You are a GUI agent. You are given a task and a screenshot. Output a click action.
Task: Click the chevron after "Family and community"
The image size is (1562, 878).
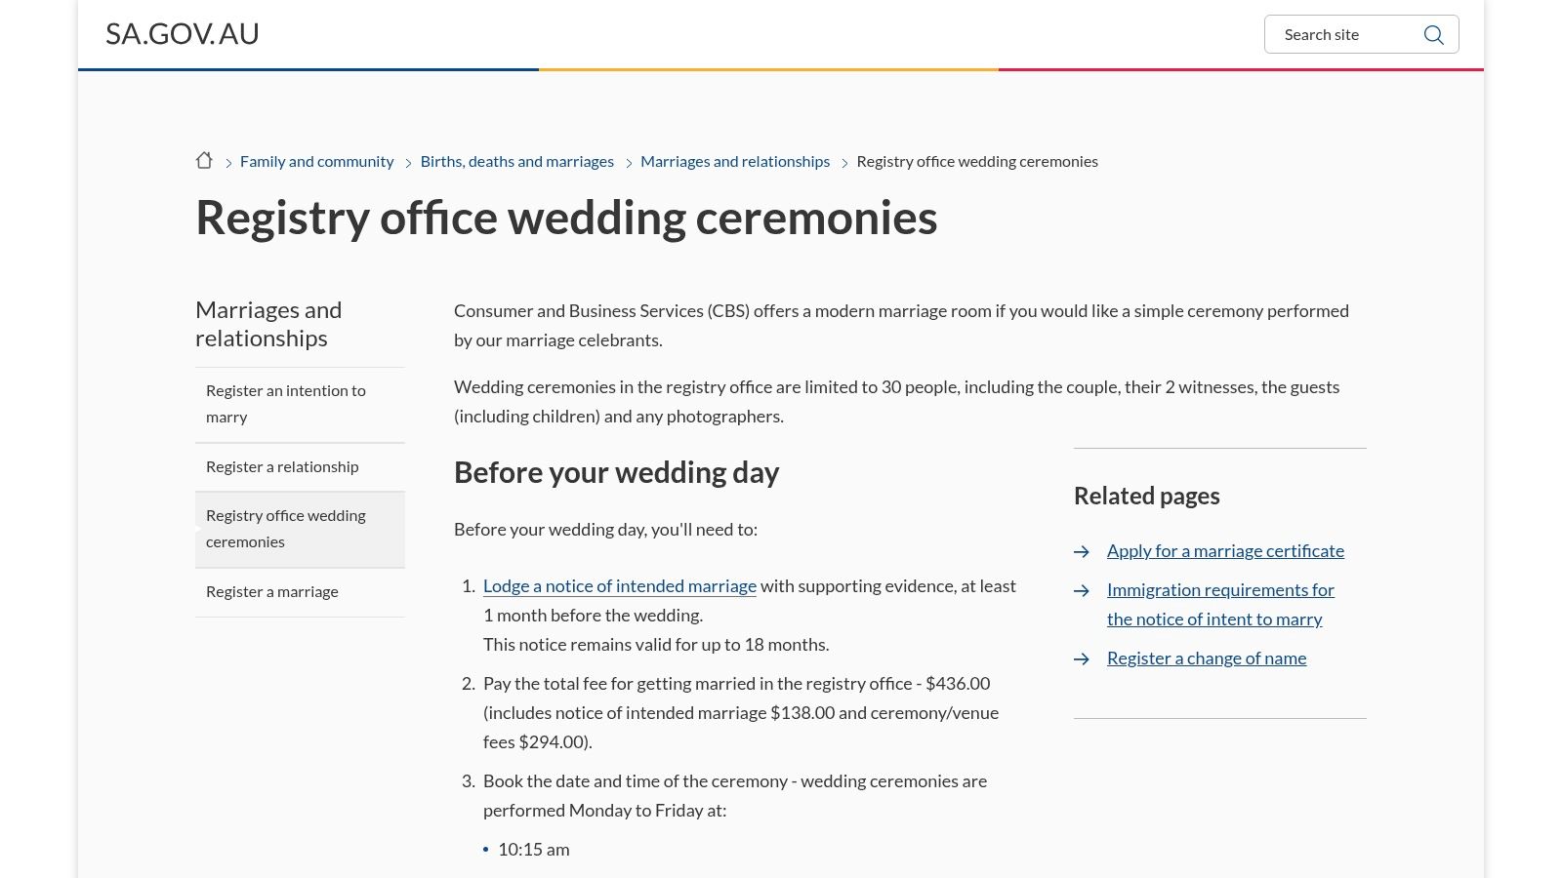coord(407,162)
